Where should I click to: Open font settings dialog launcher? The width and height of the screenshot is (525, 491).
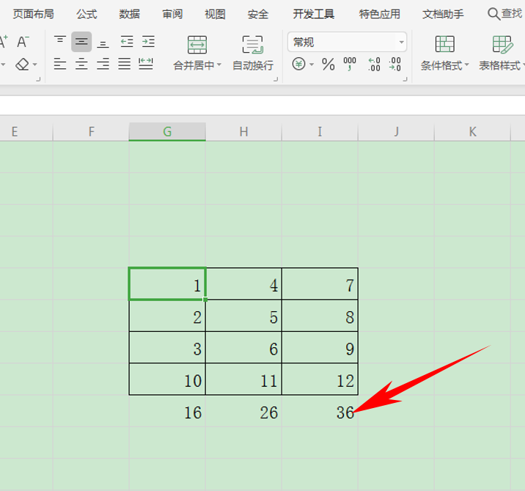[x=38, y=79]
